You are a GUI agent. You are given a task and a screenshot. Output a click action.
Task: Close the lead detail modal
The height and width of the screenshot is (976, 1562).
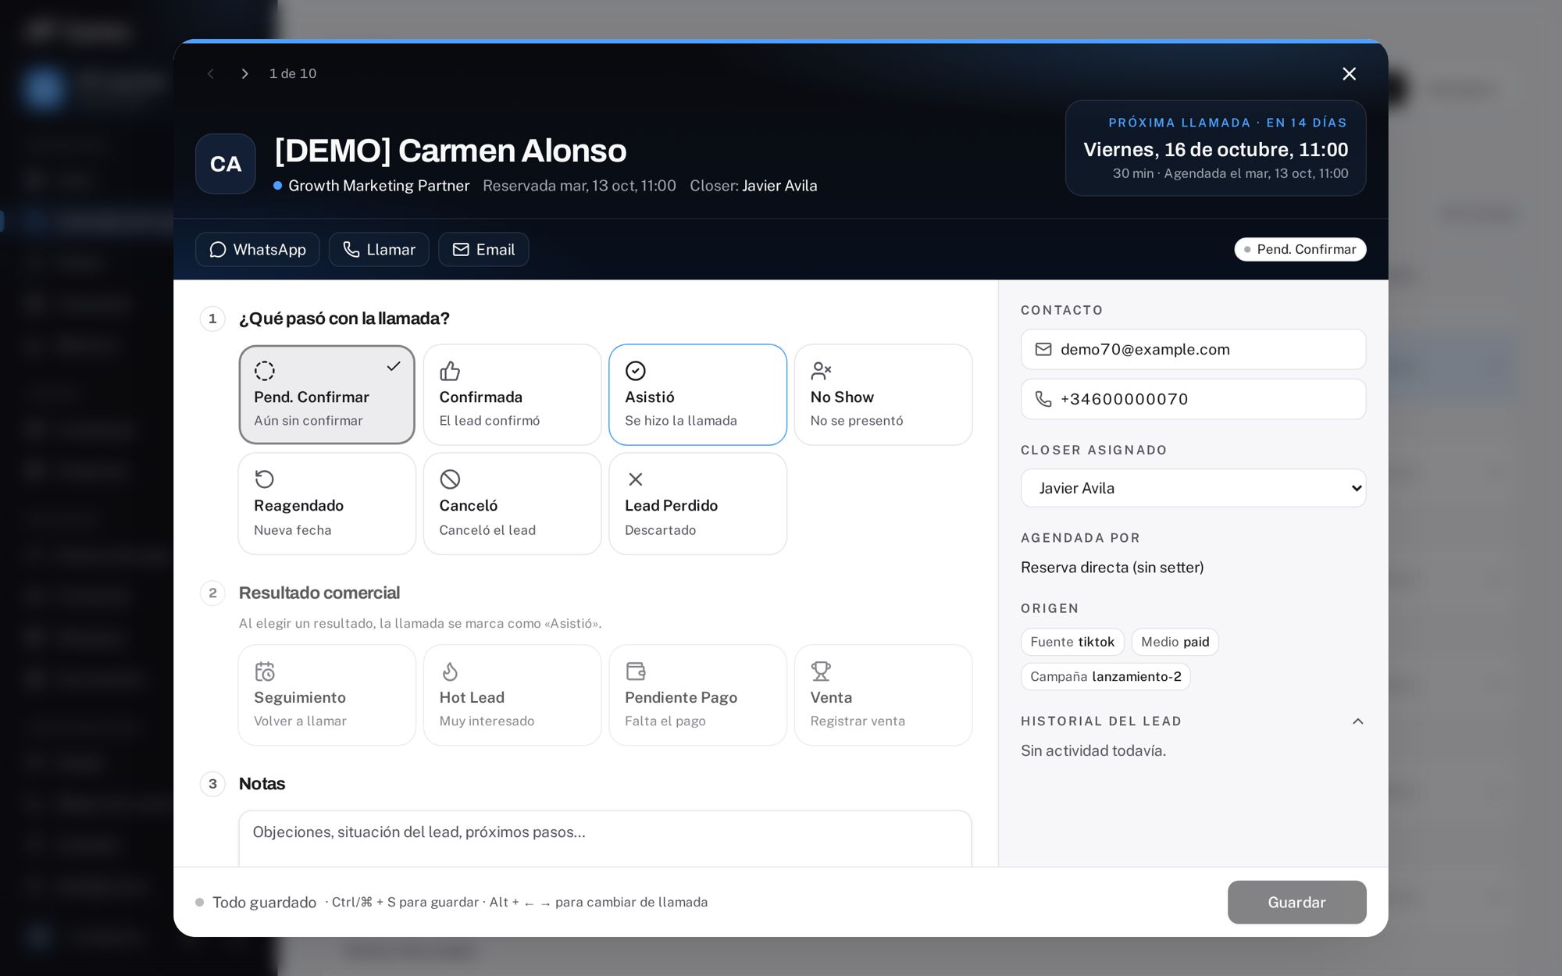pyautogui.click(x=1349, y=73)
